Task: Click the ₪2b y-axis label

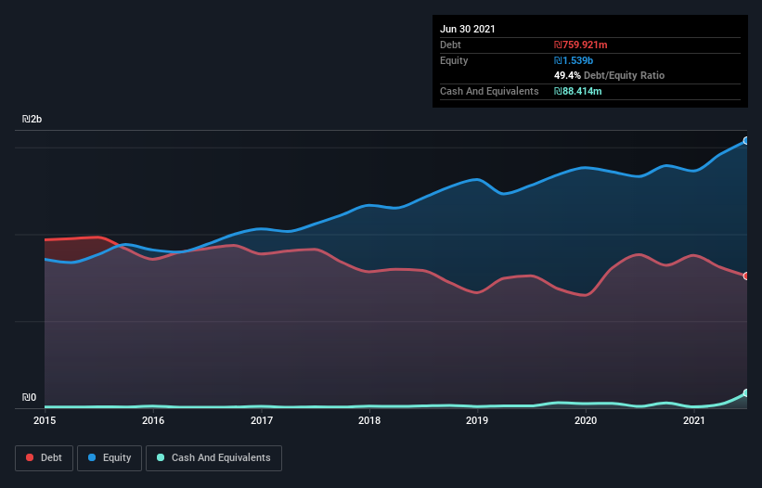Action: point(32,119)
